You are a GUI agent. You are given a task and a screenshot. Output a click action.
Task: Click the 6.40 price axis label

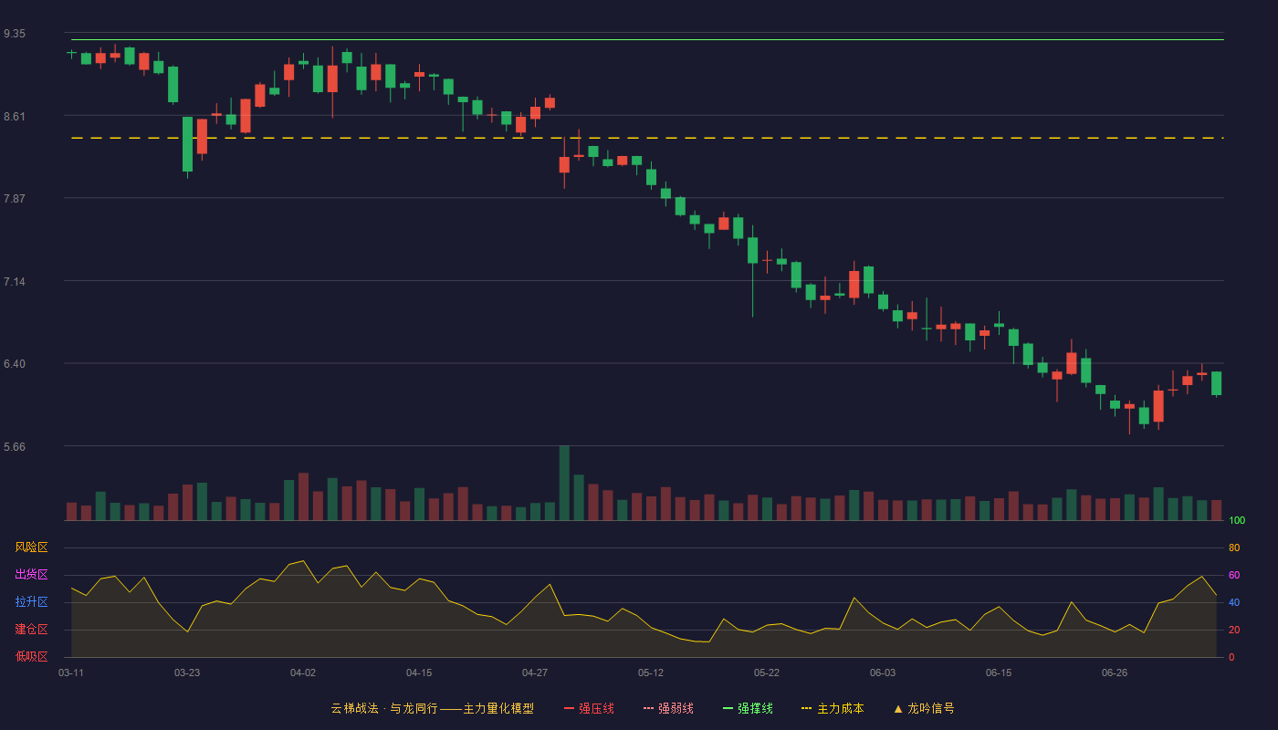click(x=15, y=364)
